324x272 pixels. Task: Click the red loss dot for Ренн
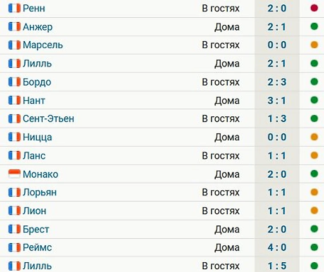(314, 8)
